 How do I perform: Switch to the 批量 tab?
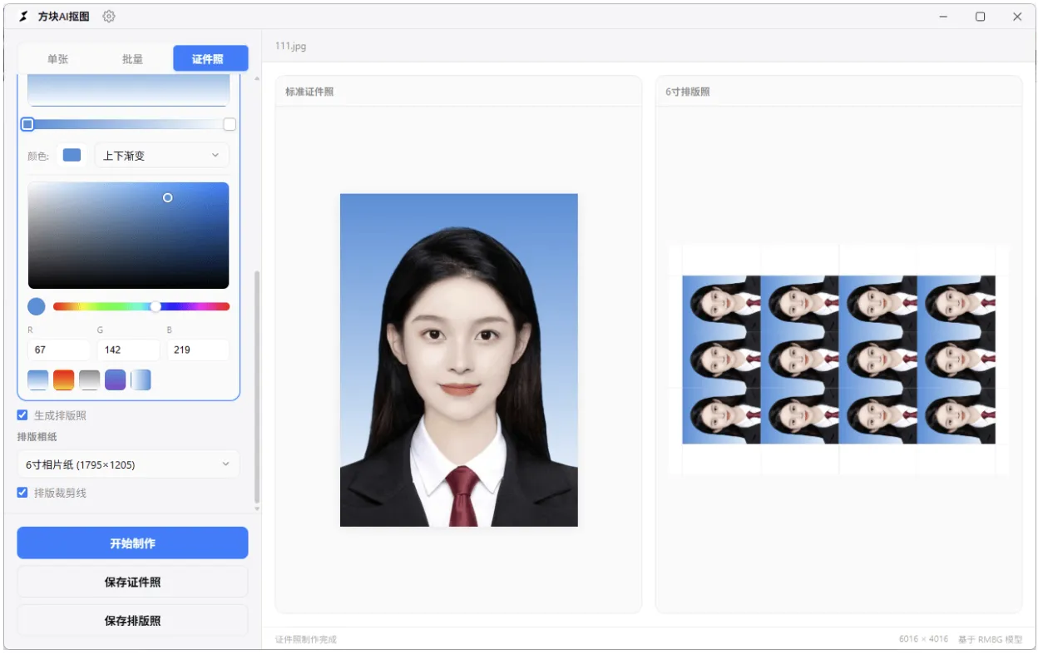[x=132, y=59]
